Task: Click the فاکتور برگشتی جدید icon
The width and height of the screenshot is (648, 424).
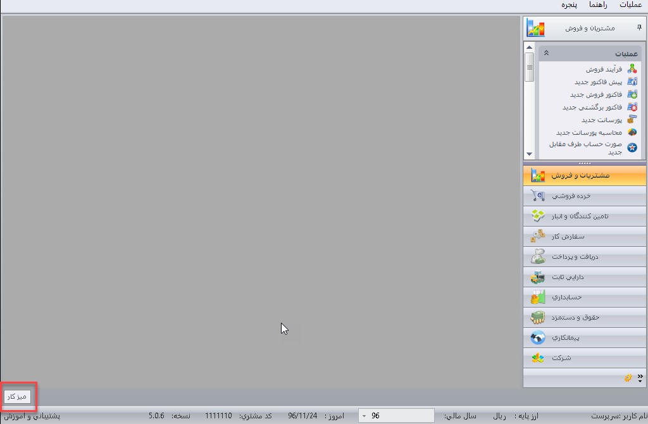Action: click(x=631, y=107)
